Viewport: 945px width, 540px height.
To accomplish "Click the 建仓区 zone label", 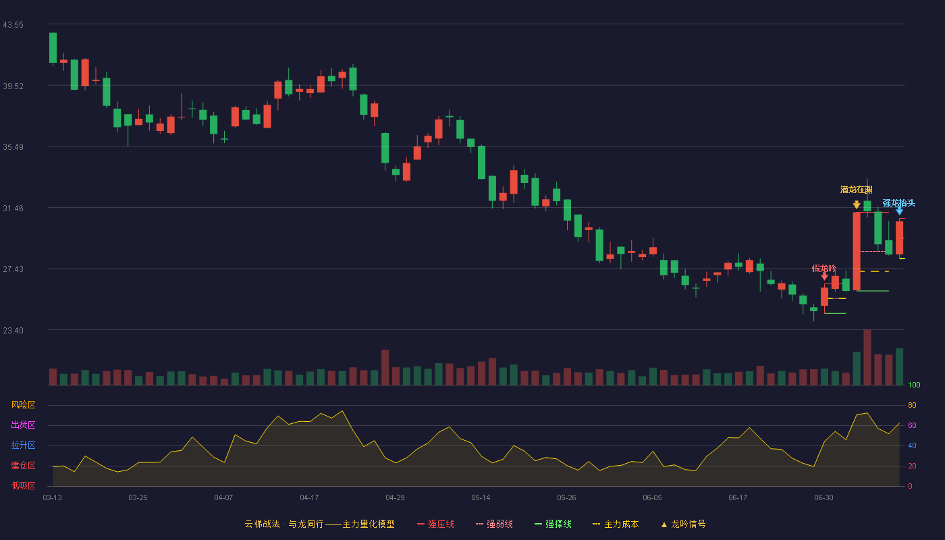I will point(23,466).
